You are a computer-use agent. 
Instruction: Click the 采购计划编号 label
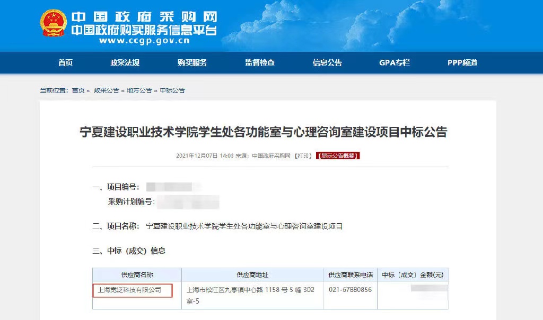coord(132,202)
